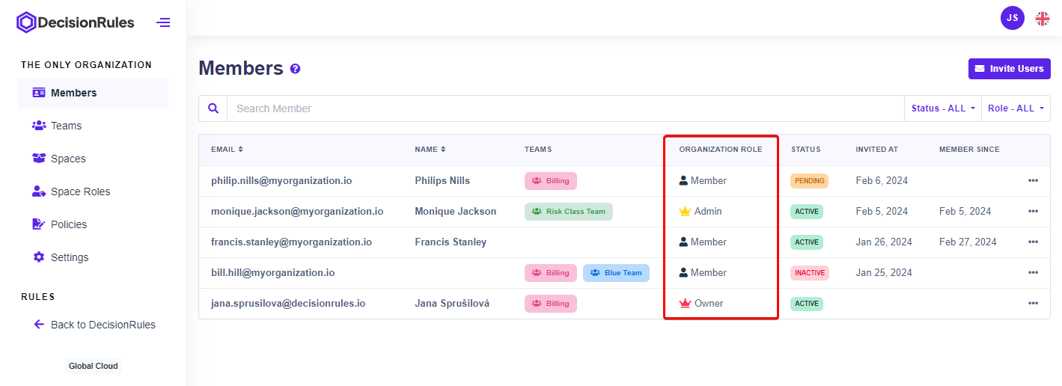Expand the Role - ALL filter dropdown

(1016, 108)
